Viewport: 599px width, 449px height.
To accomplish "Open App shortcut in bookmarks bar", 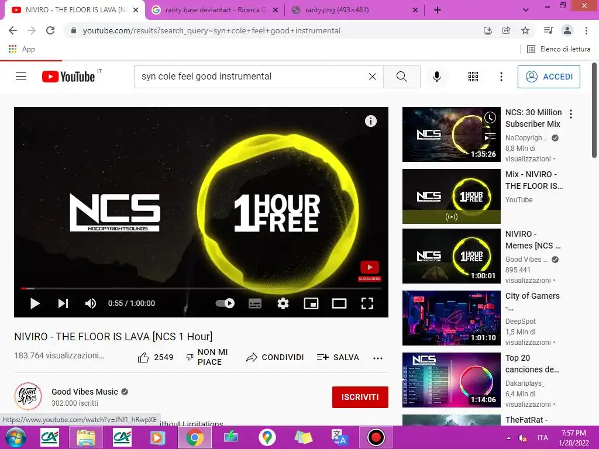I will [22, 49].
